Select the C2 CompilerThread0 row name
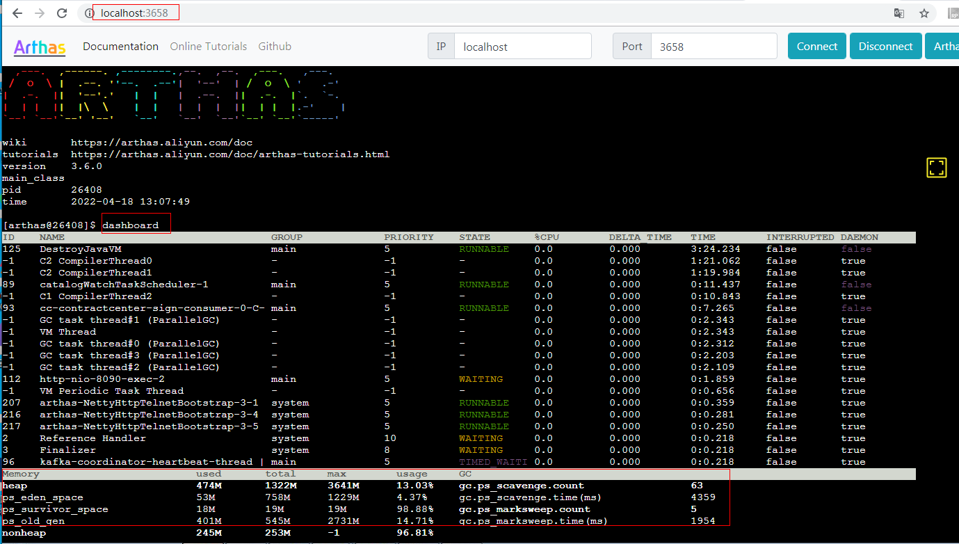The image size is (959, 544). 96,261
